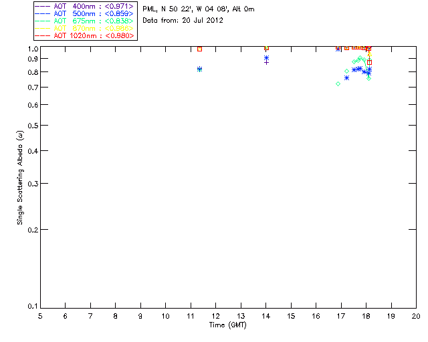Click the Time (GMT) axis title

[227, 325]
